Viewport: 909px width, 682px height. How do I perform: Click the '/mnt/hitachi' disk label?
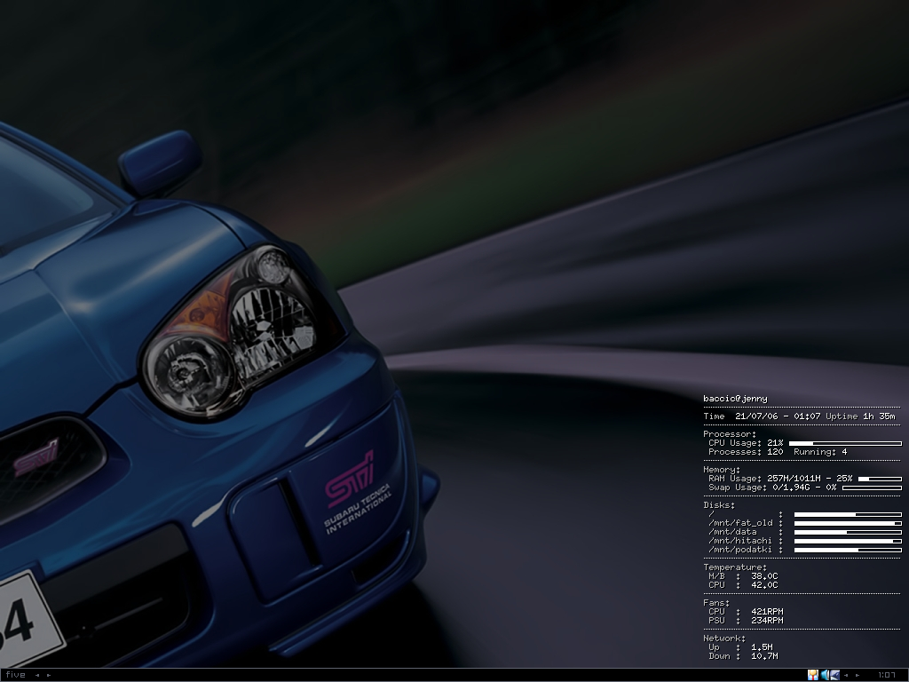740,541
